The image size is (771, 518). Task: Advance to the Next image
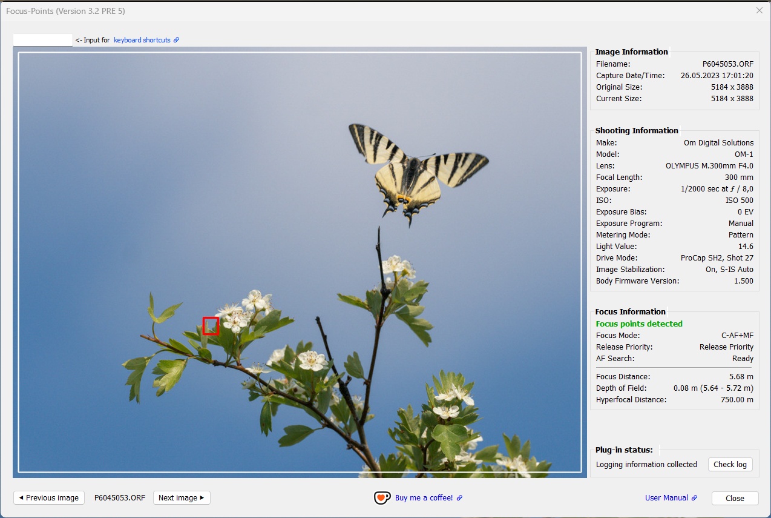(x=182, y=497)
